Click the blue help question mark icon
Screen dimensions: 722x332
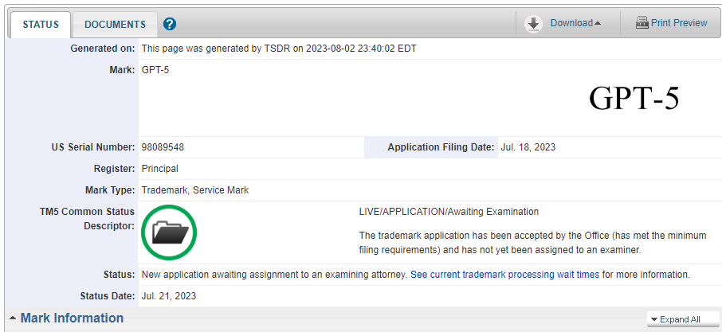coord(170,24)
